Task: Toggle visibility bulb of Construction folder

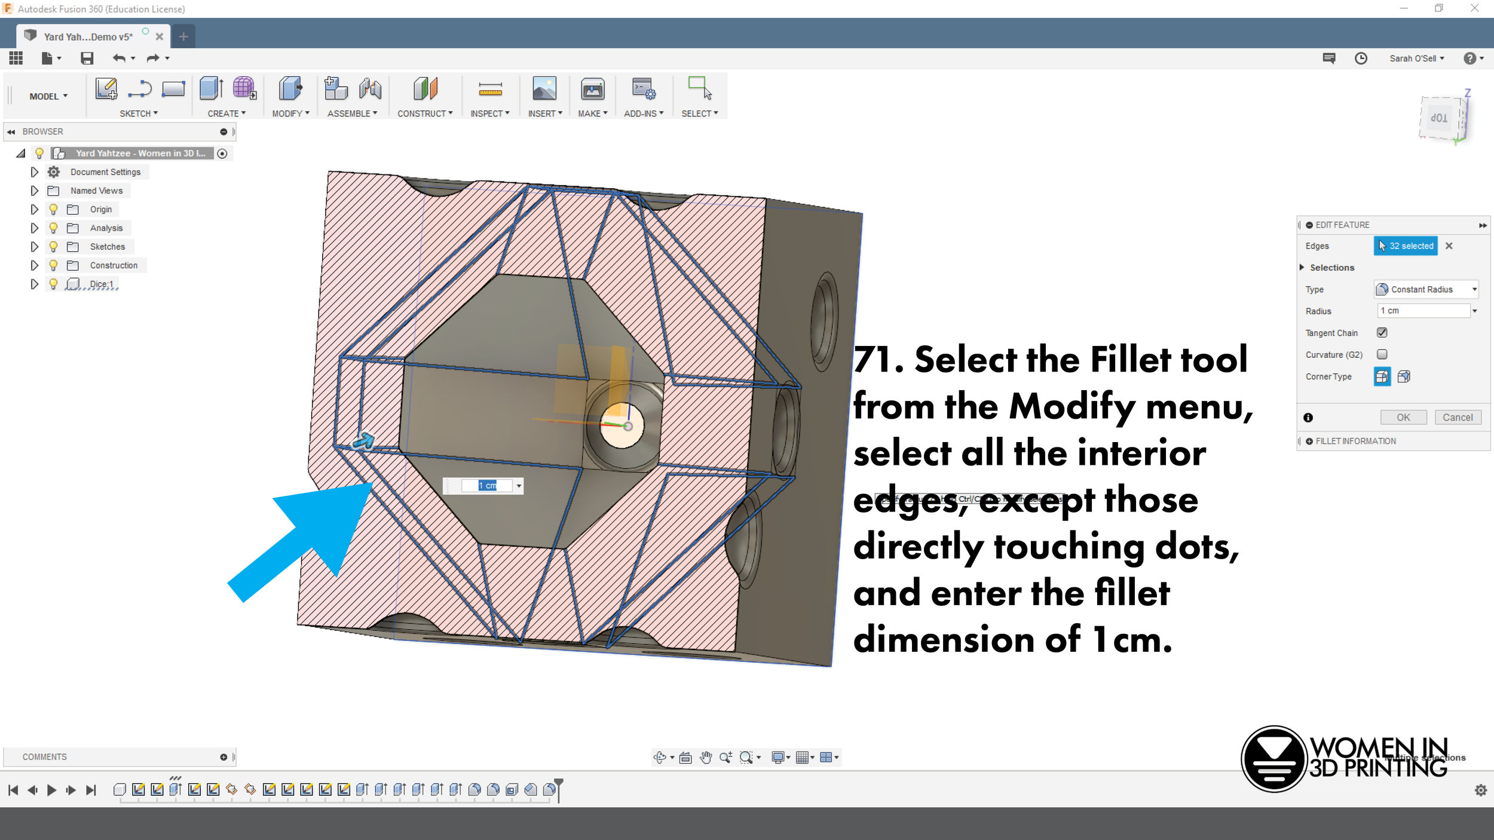Action: [x=53, y=265]
